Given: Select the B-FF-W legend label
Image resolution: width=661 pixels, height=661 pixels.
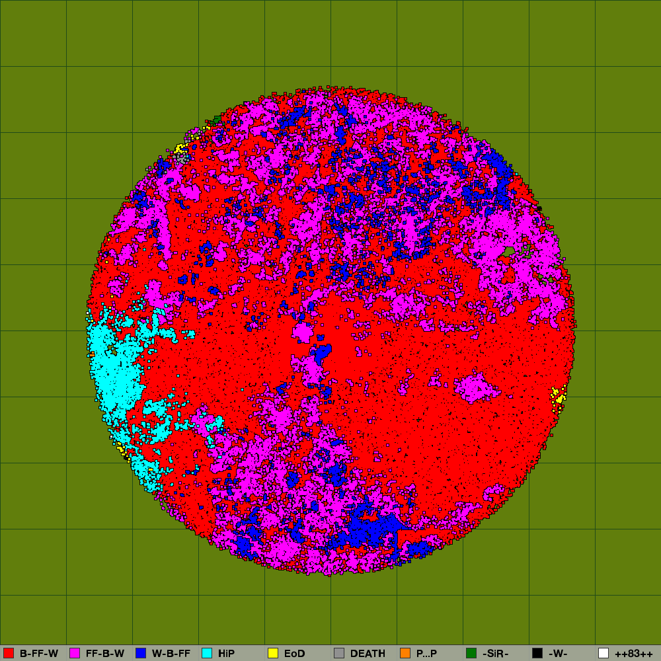Looking at the screenshot, I should coord(39,654).
